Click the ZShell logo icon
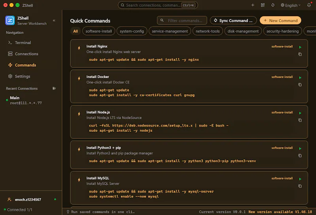The image size is (316, 215). point(10,21)
